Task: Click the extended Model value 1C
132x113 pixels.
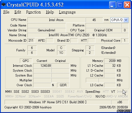Action: 61,53
